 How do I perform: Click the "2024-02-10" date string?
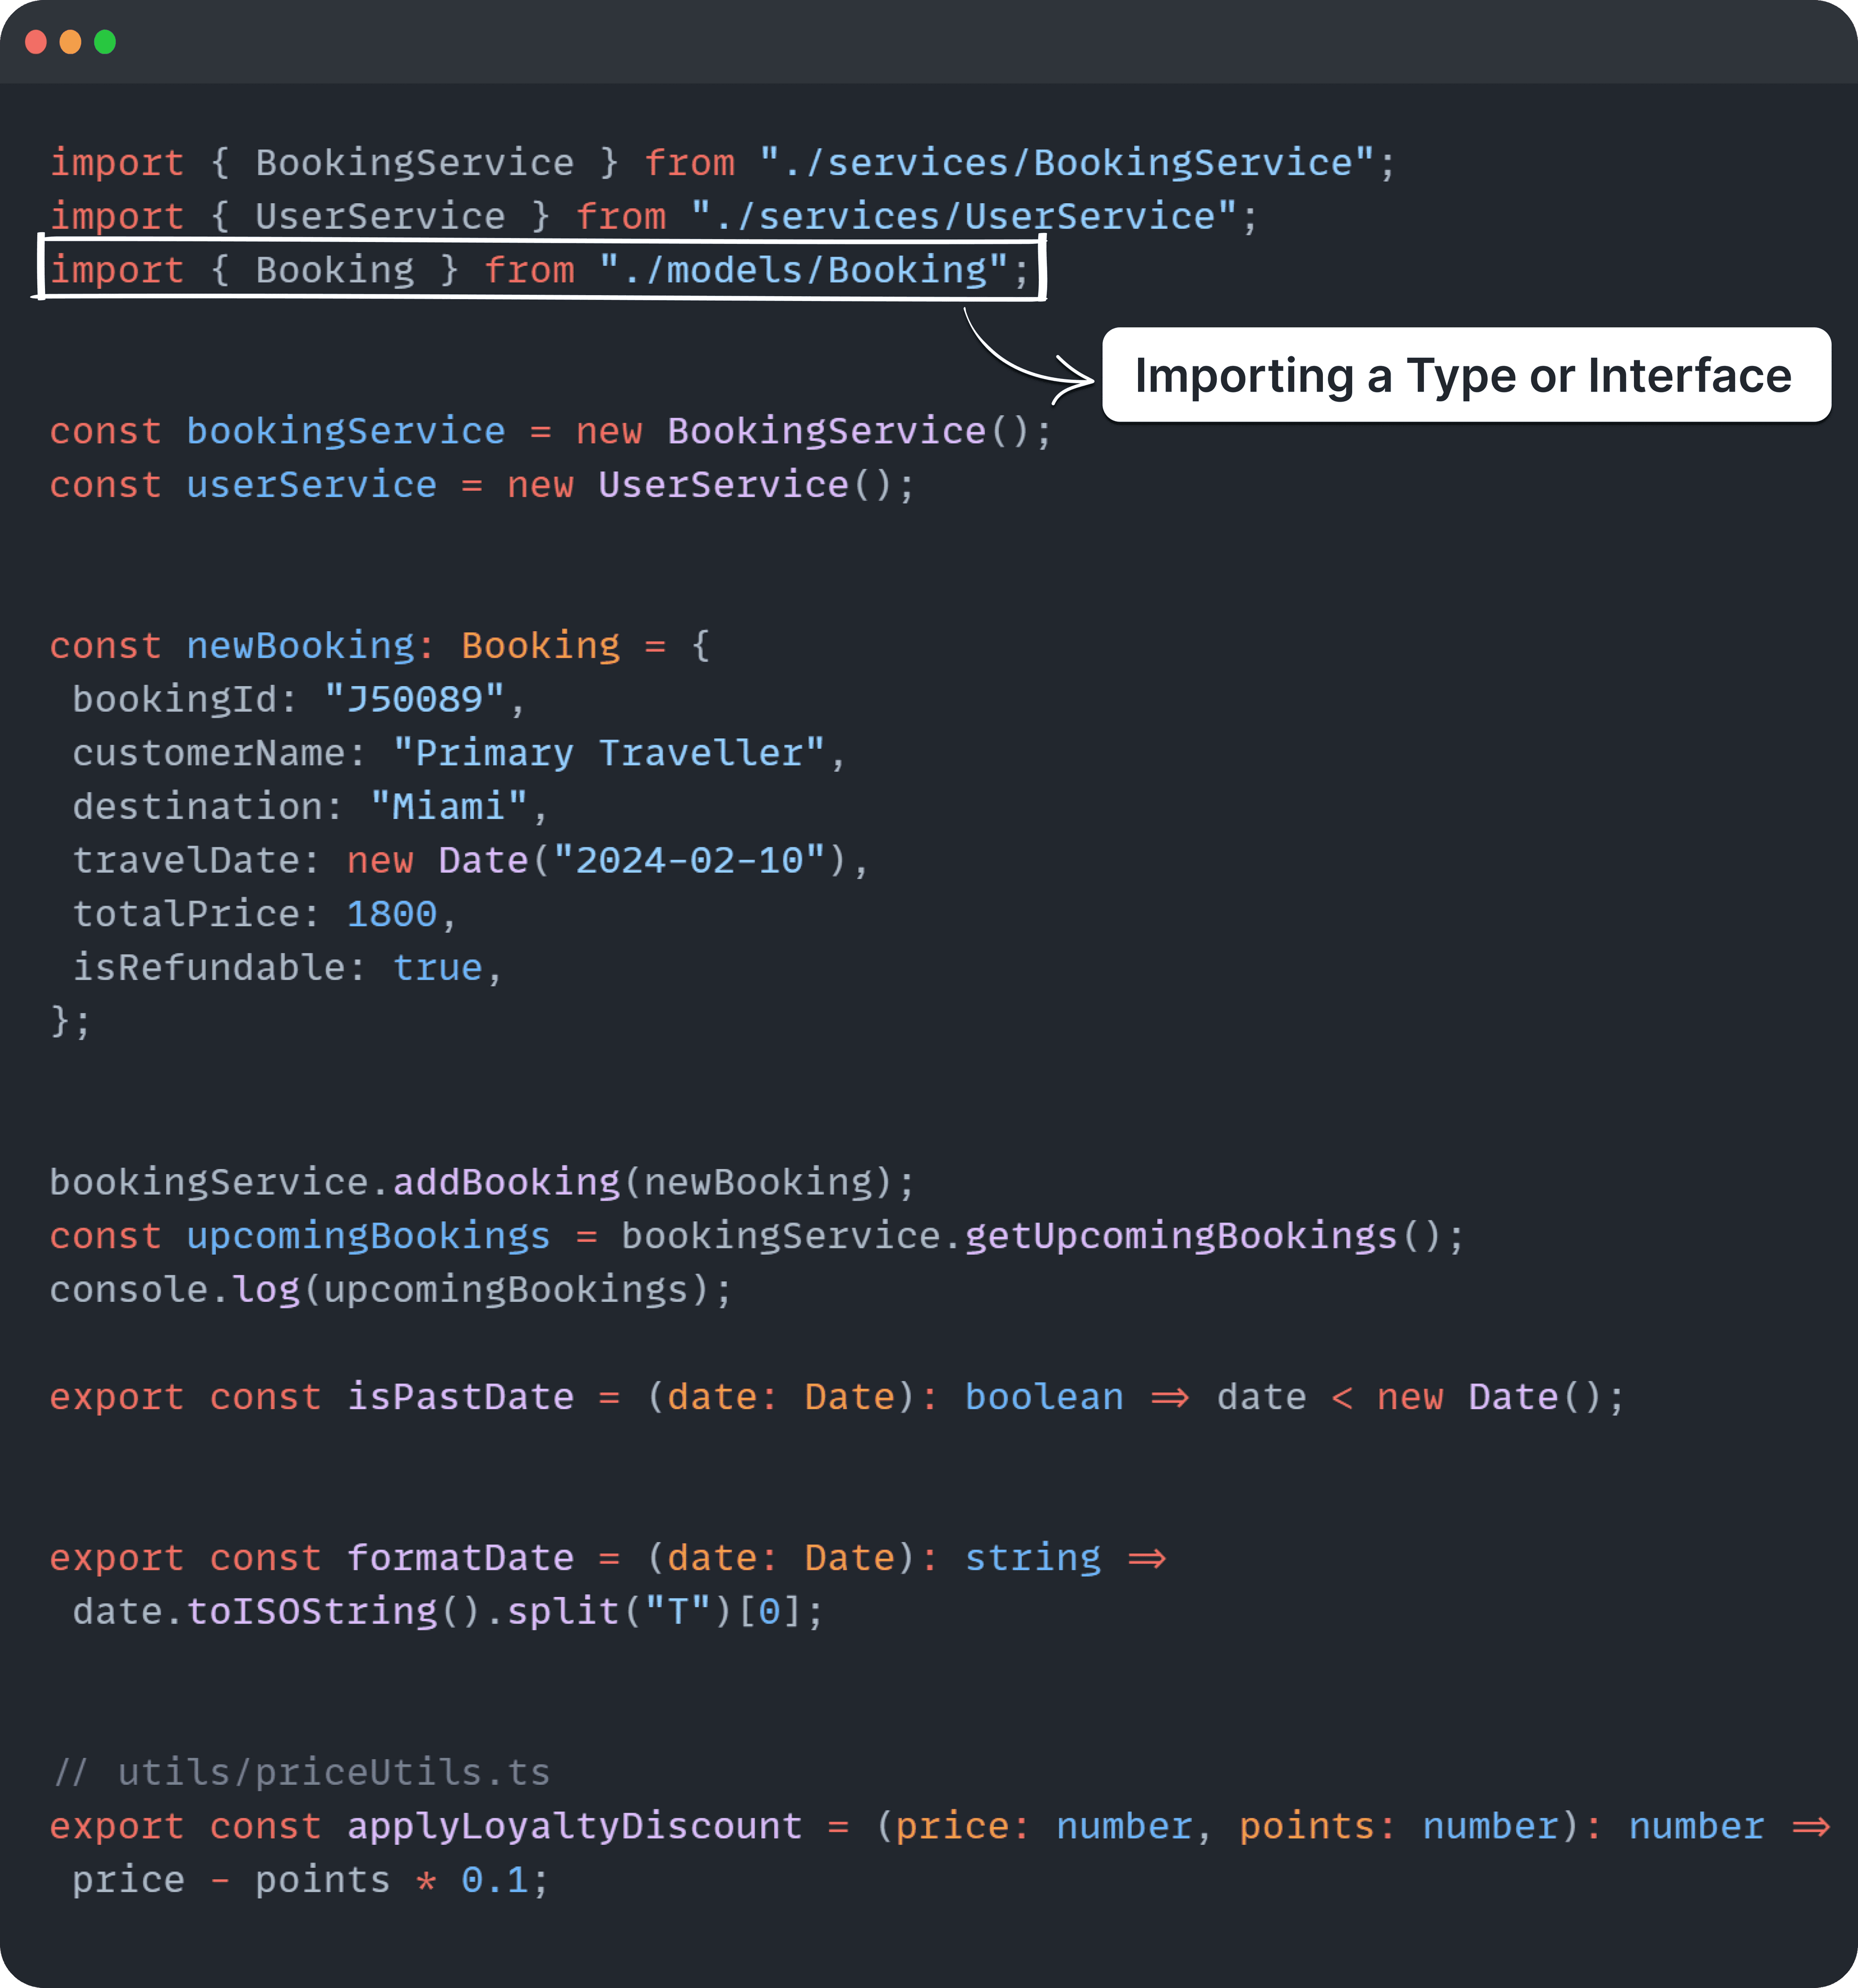(689, 861)
